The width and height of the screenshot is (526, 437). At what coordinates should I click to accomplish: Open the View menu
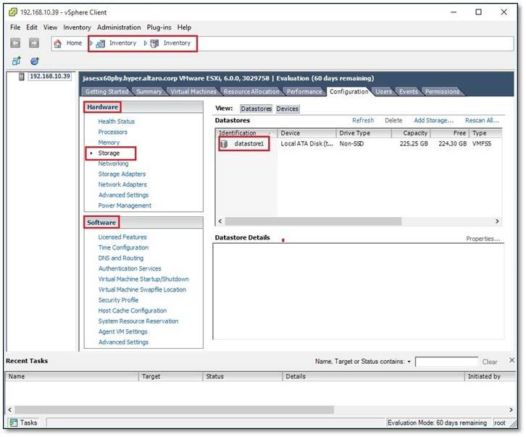pos(50,27)
